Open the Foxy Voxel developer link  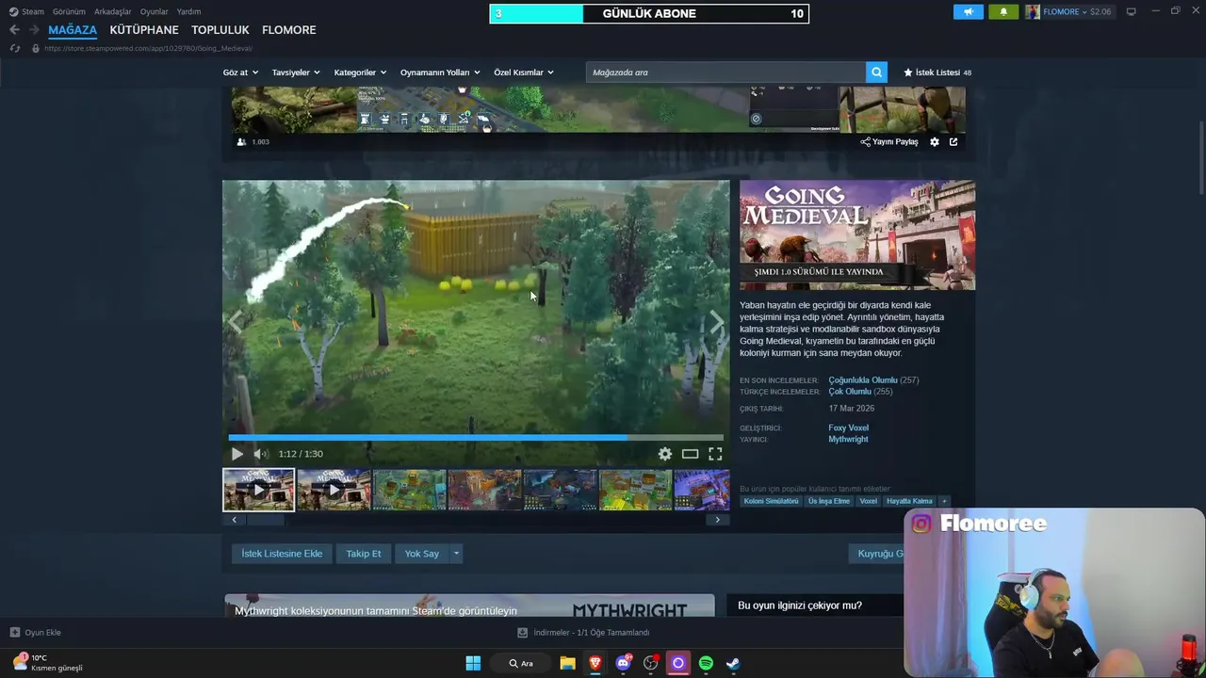848,428
